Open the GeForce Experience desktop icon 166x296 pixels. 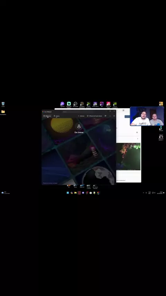coord(115,104)
